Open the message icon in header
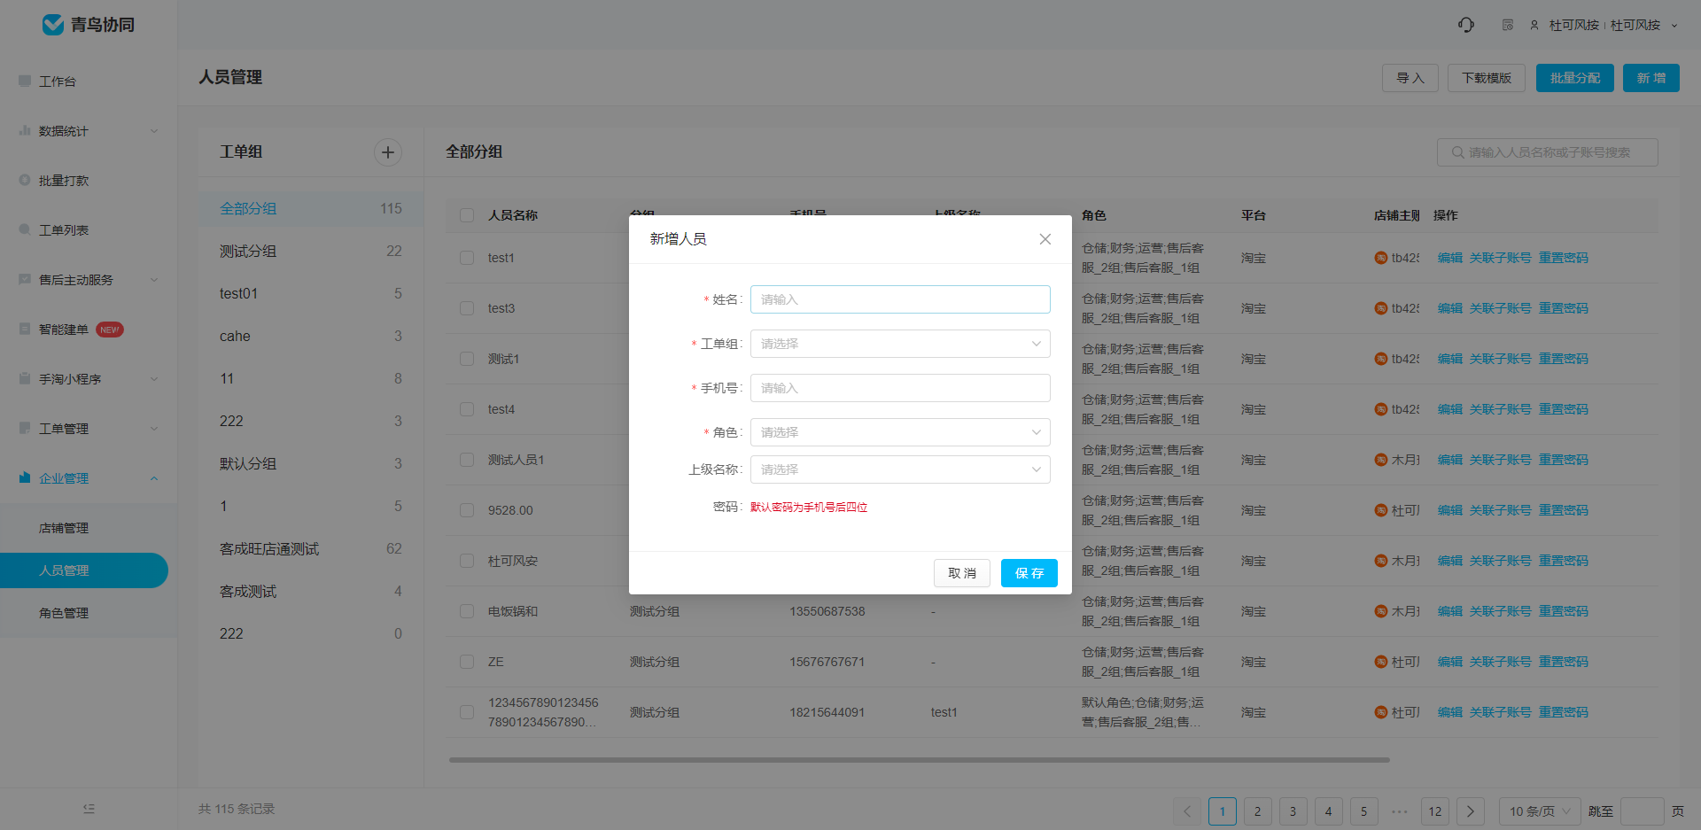Image resolution: width=1701 pixels, height=830 pixels. tap(1508, 25)
